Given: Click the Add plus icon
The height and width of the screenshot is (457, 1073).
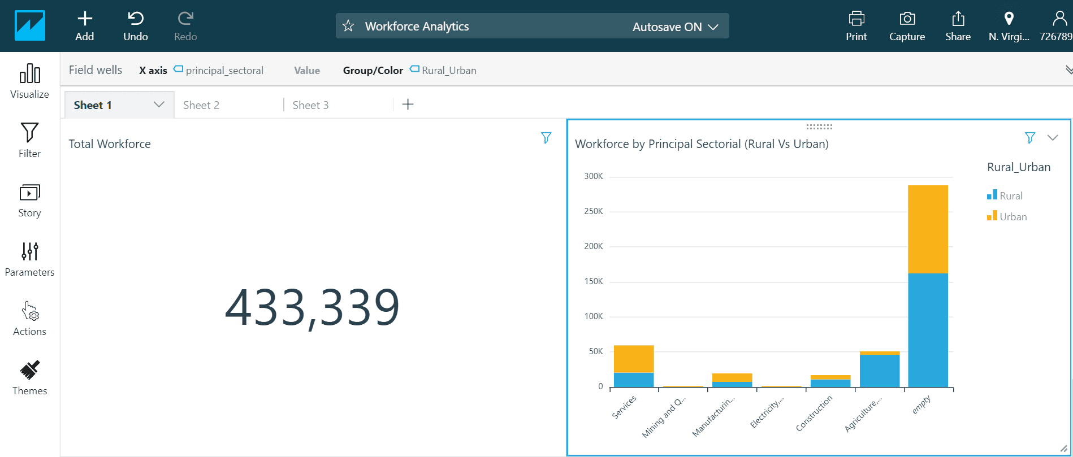Looking at the screenshot, I should tap(85, 19).
